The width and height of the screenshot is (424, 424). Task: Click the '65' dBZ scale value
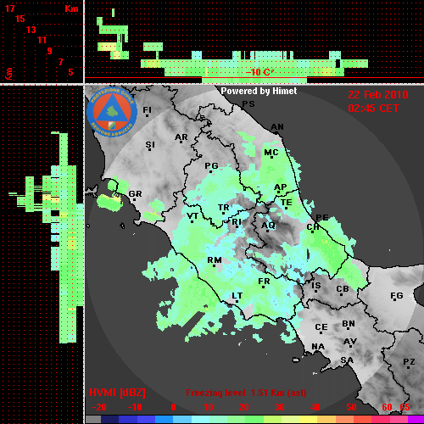tap(404, 407)
